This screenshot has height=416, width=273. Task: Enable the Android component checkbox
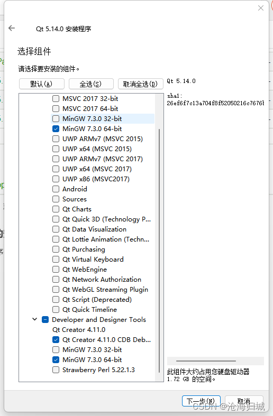tap(56, 189)
